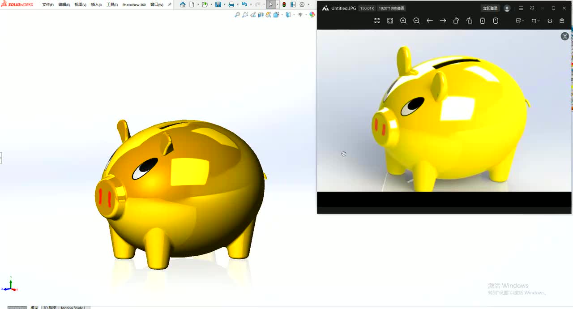The image size is (573, 309).
Task: Open View Orientation cube
Action: [276, 15]
